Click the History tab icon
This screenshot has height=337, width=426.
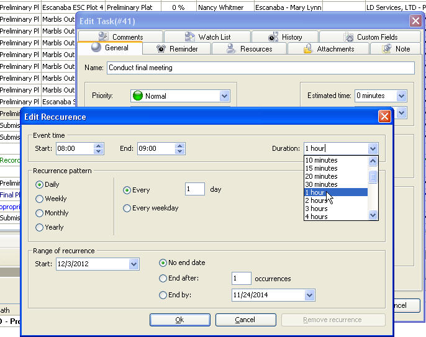pos(271,37)
